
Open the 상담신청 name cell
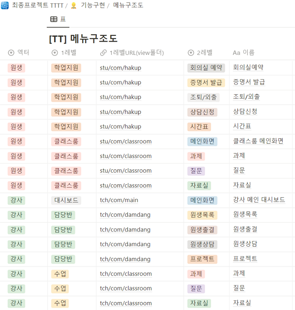245,111
